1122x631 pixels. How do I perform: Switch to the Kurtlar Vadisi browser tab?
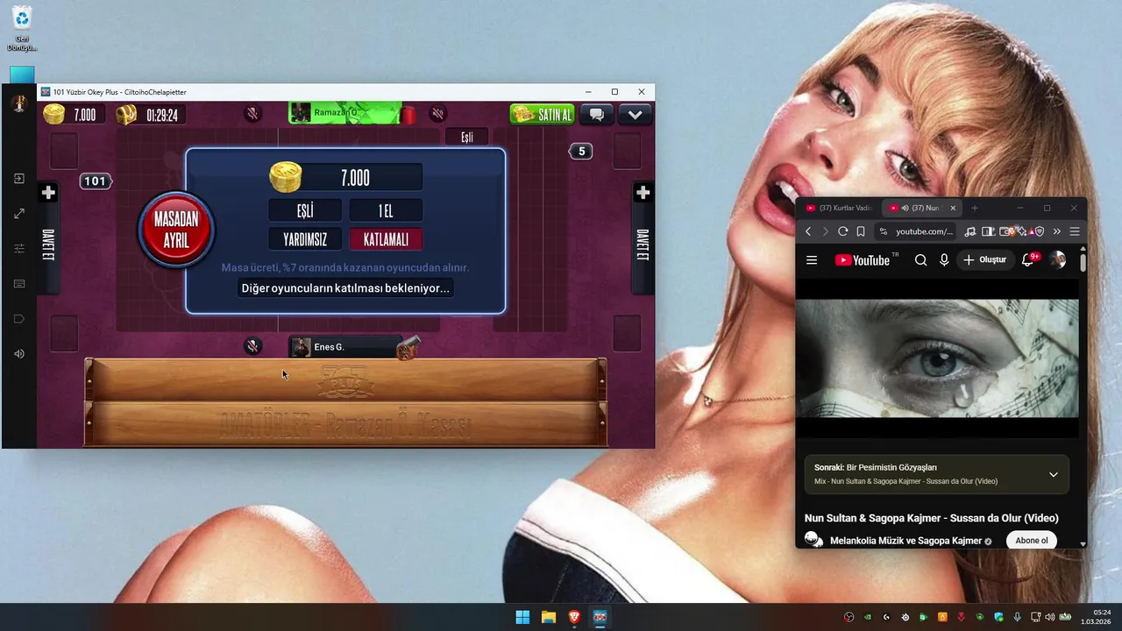[x=838, y=208]
